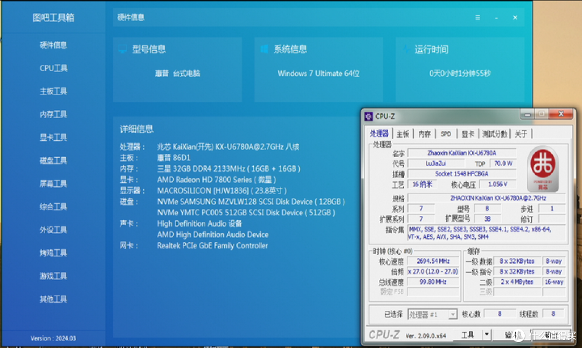This screenshot has height=348, width=582.
Task: Click the 99.80 MHz bus speed value
Action: 433,282
